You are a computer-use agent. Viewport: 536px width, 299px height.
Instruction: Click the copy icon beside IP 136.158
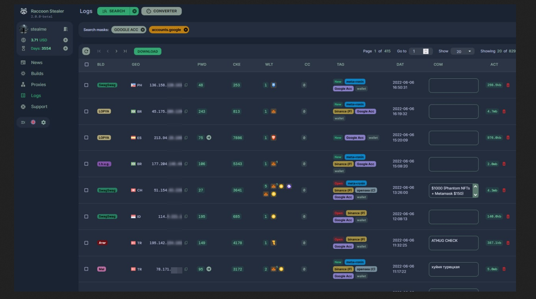pos(186,85)
